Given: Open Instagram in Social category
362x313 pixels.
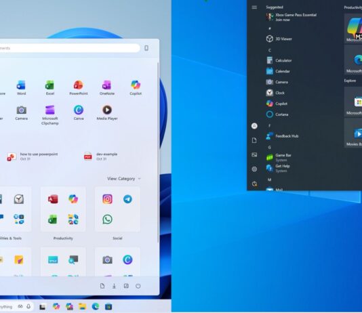Looking at the screenshot, I should tap(107, 199).
